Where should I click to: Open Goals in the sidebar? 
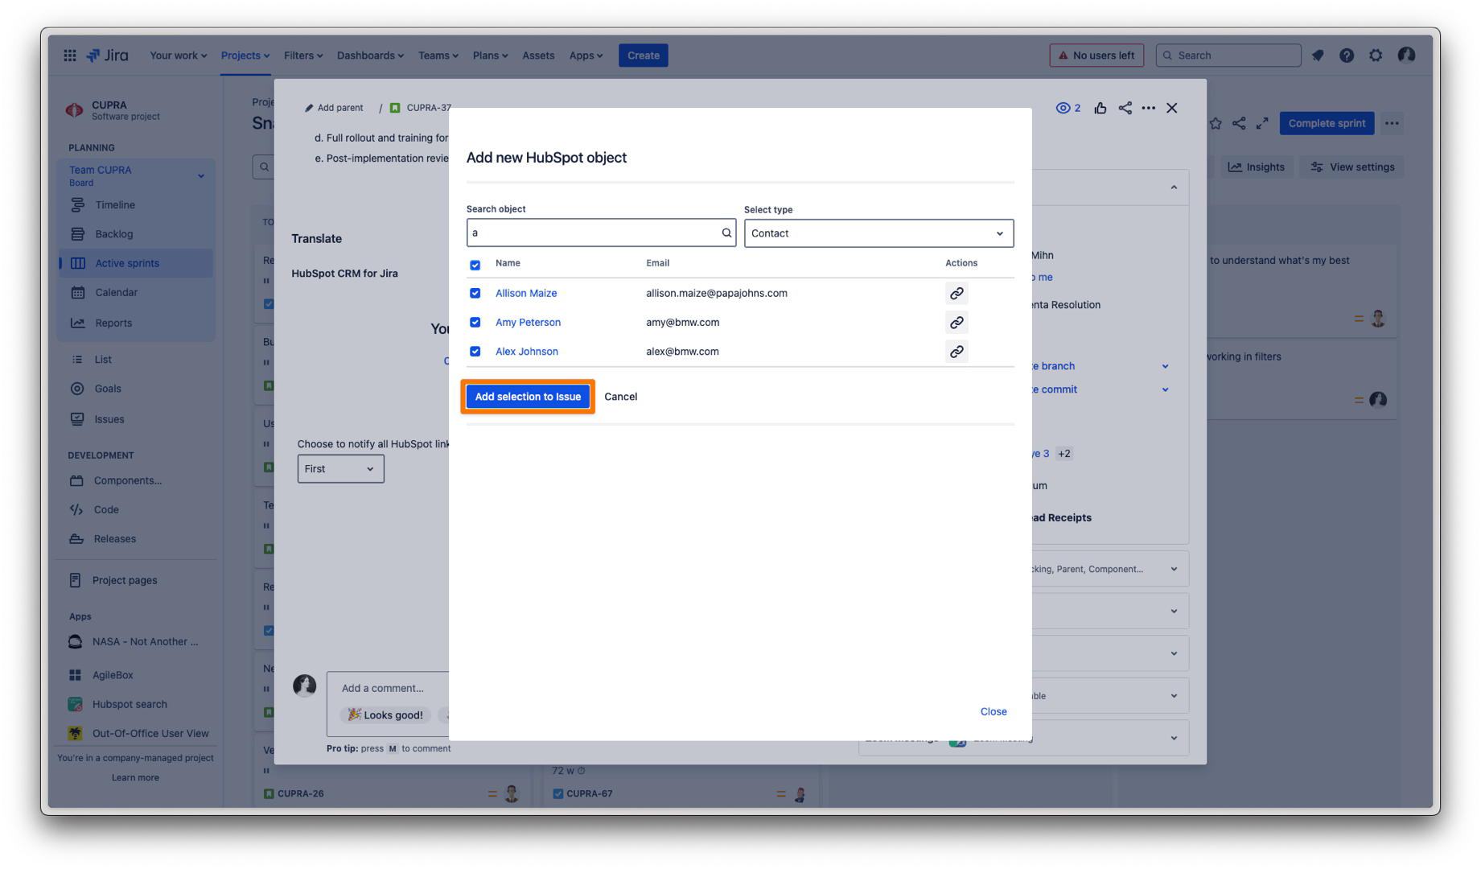click(x=135, y=389)
